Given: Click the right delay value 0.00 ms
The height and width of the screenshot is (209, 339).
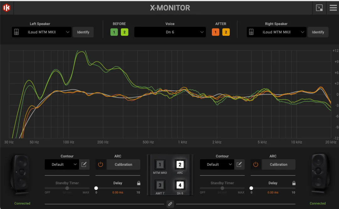Looking at the screenshot, I should (273, 192).
